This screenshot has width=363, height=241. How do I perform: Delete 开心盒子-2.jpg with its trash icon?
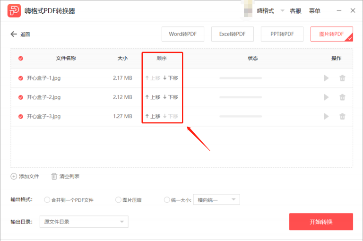[x=342, y=97]
